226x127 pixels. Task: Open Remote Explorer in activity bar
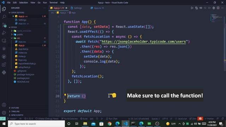[4, 41]
